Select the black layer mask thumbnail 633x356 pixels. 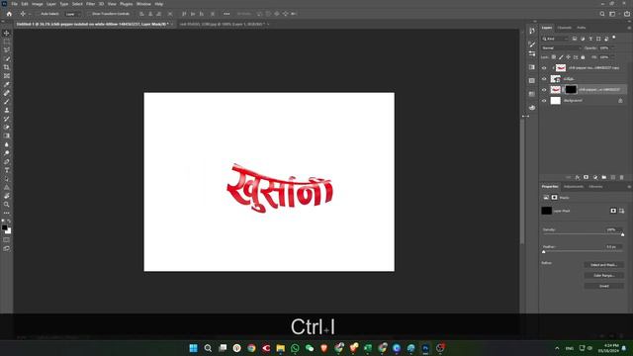coord(571,90)
